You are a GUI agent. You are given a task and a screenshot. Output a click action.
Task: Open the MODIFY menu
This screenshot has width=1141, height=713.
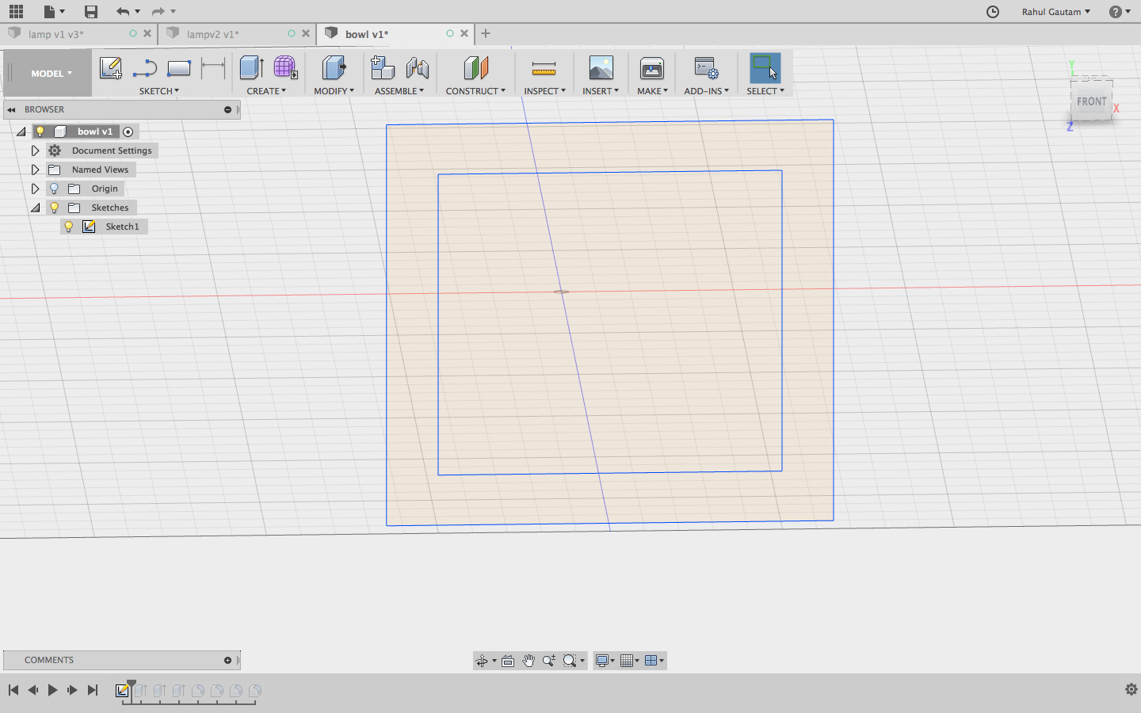click(334, 91)
